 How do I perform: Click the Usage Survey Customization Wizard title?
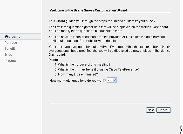[x=88, y=10]
